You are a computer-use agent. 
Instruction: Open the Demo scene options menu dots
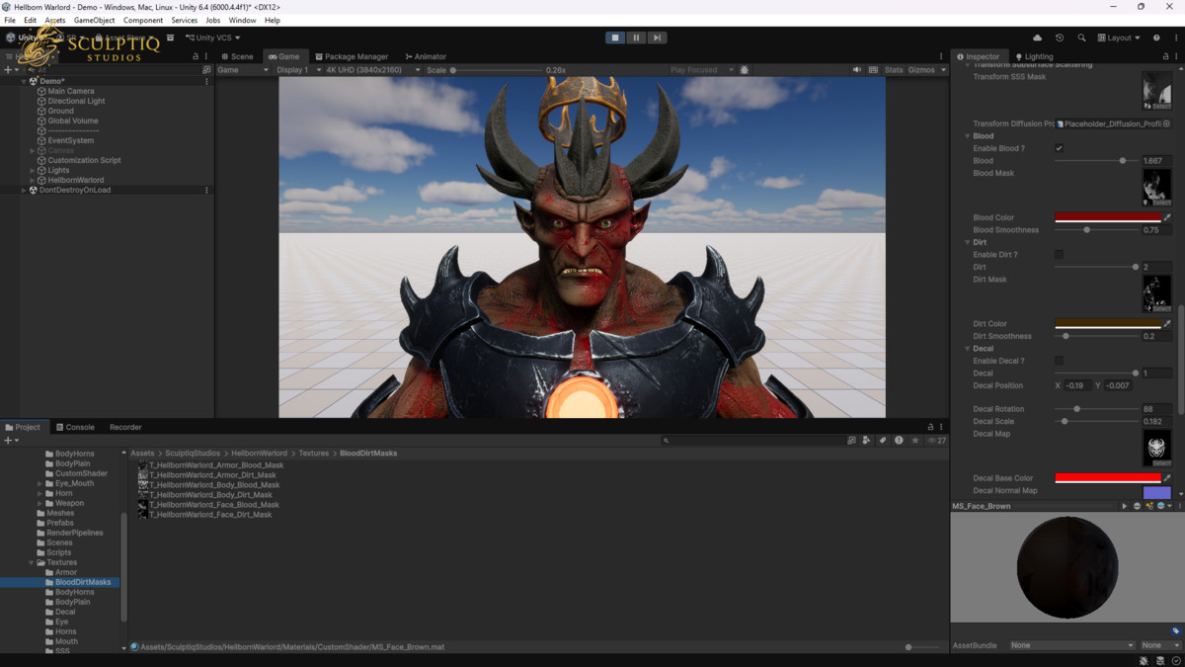point(206,81)
